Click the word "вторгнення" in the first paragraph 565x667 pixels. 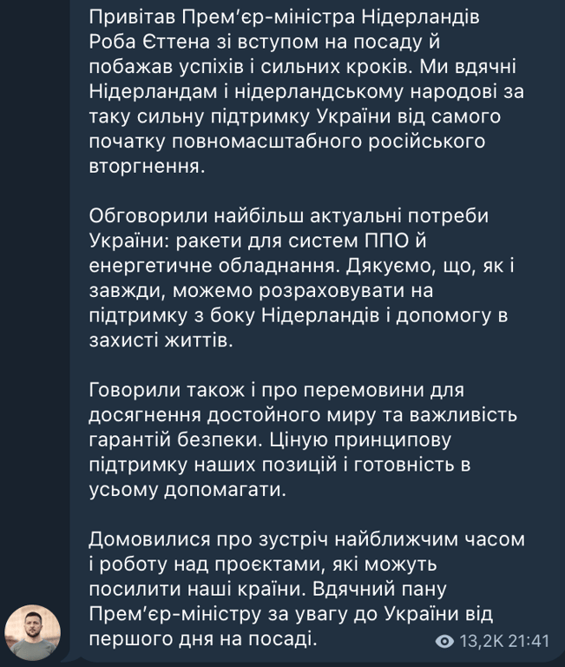[148, 165]
